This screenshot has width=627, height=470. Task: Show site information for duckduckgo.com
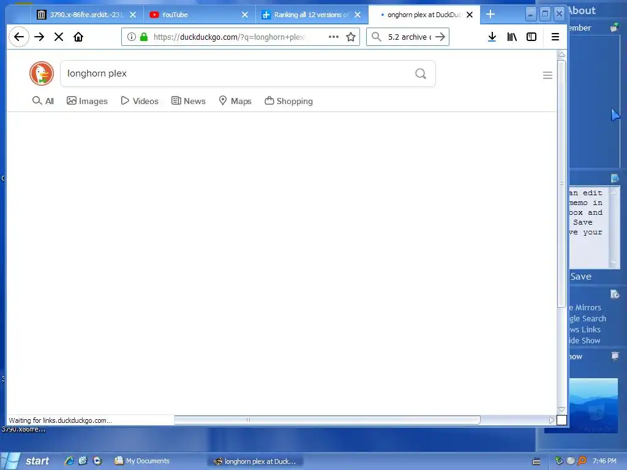click(x=131, y=37)
